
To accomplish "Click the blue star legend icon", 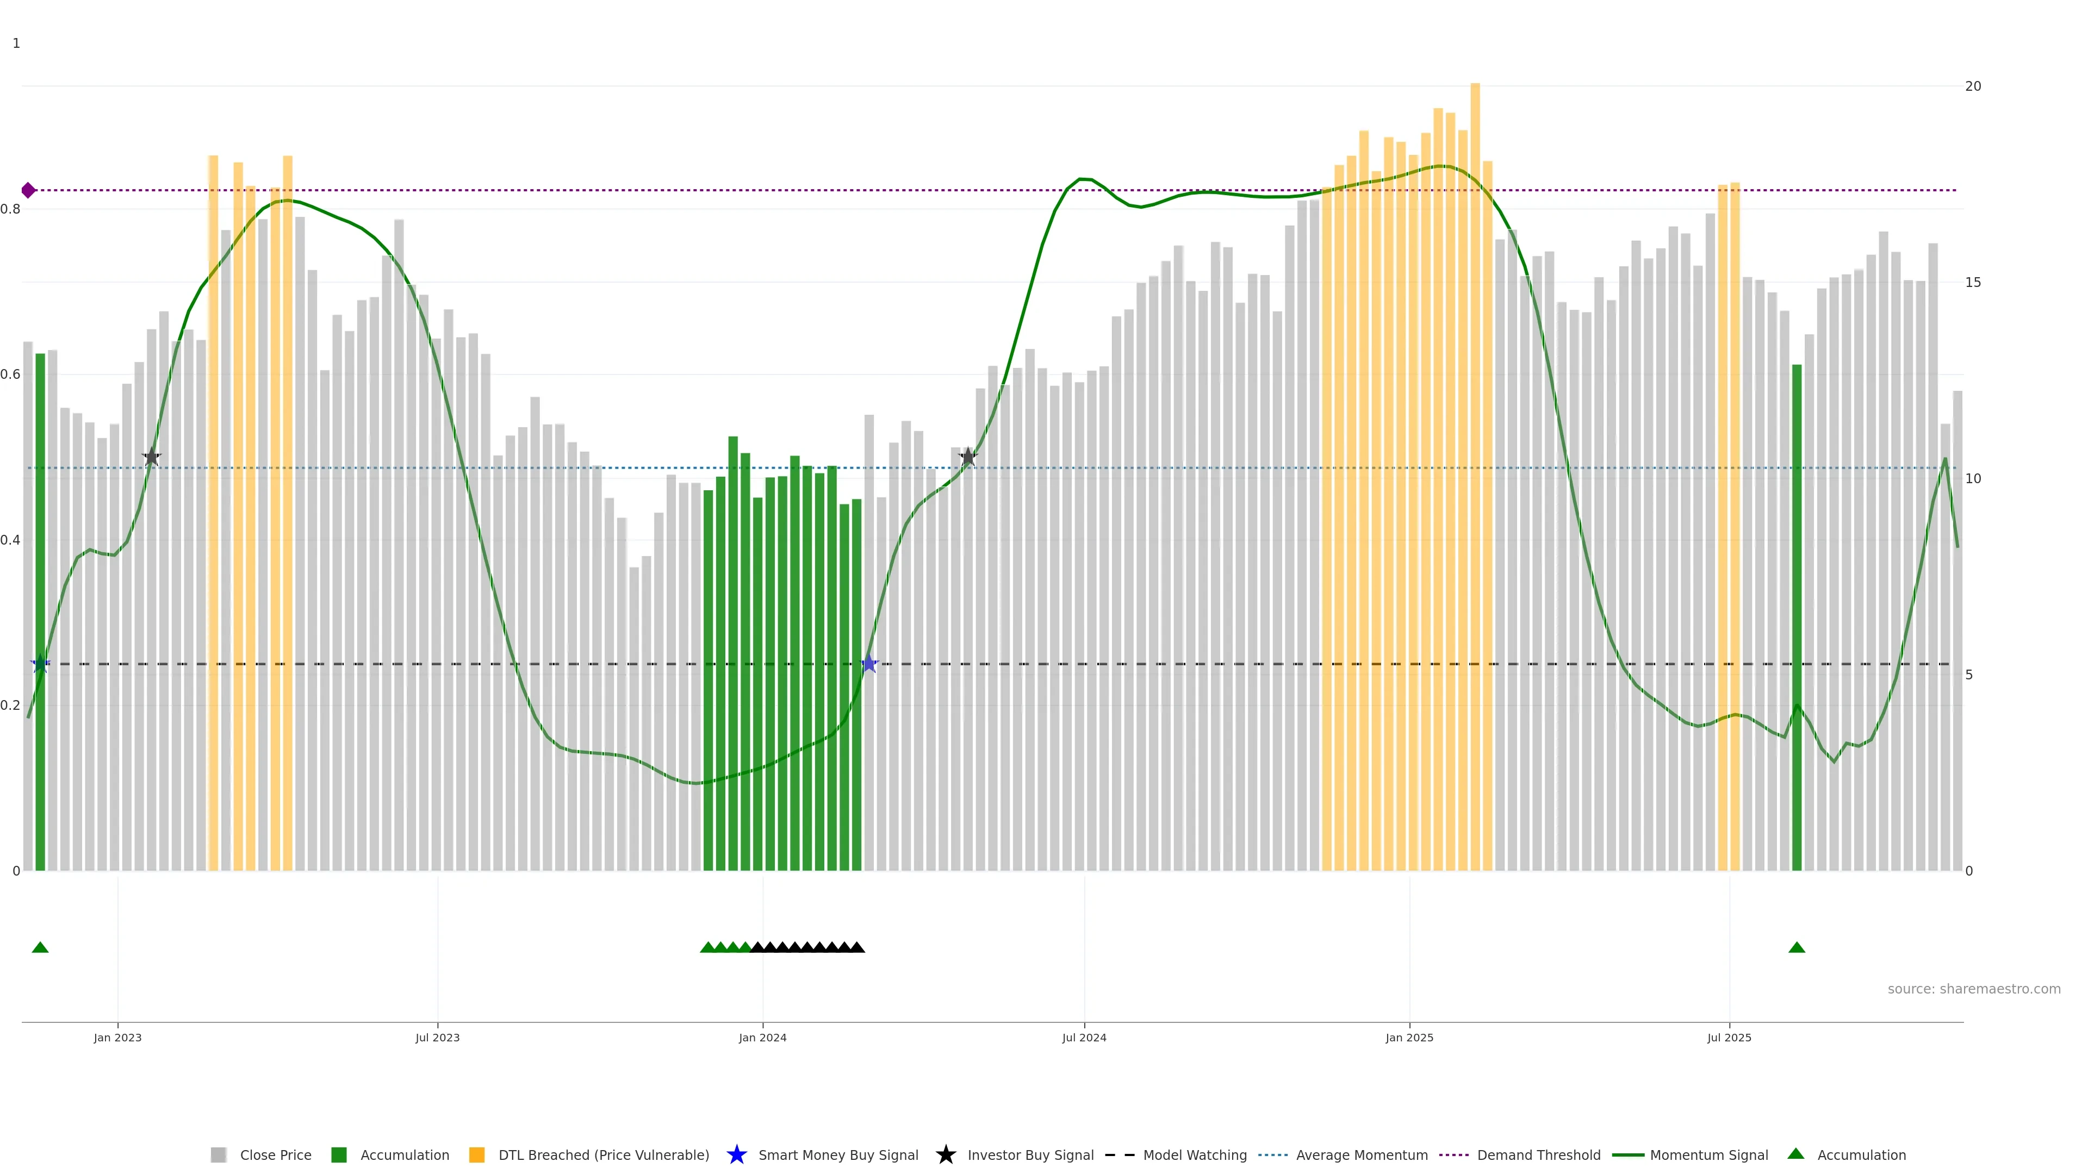I will point(736,1154).
